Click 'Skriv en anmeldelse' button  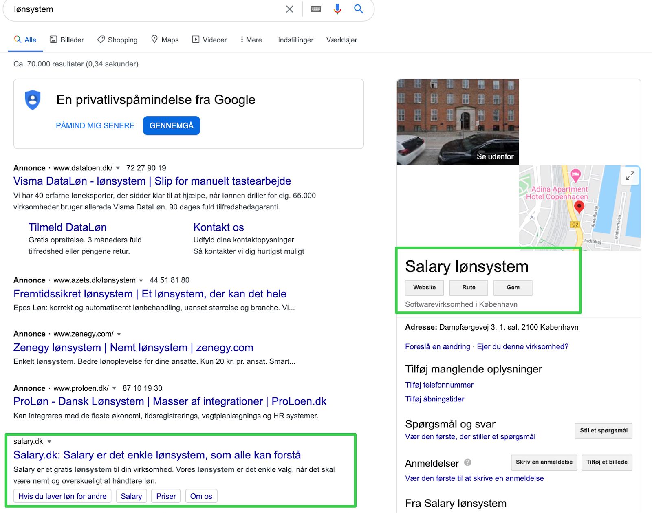coord(544,462)
